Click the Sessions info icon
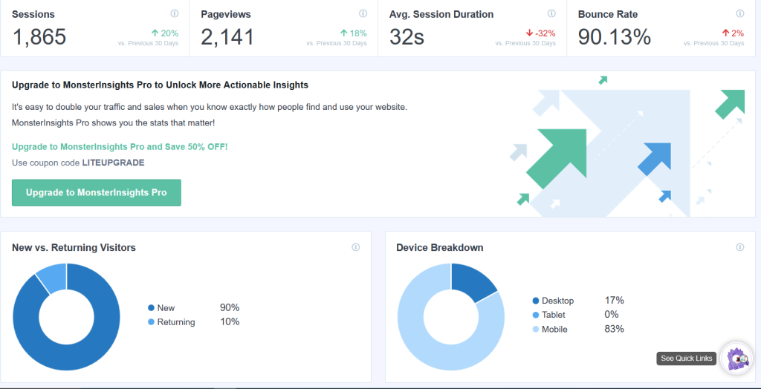The height and width of the screenshot is (389, 761). click(175, 13)
